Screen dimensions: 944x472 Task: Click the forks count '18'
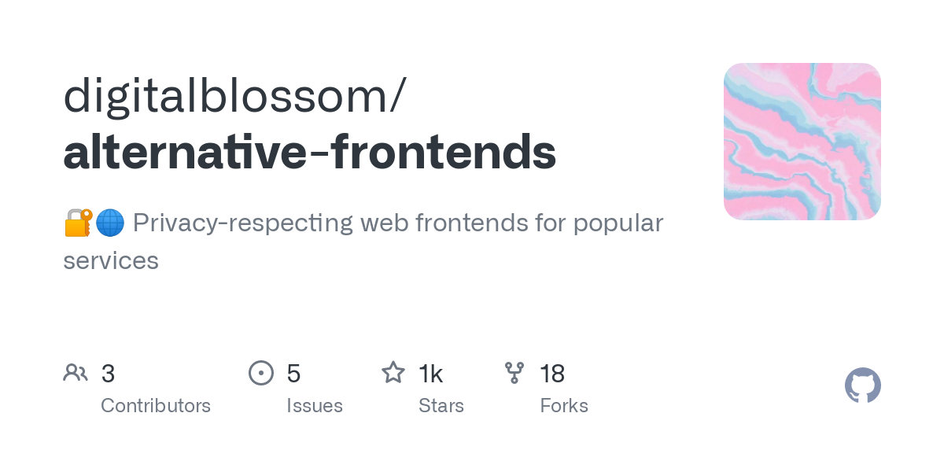point(552,374)
